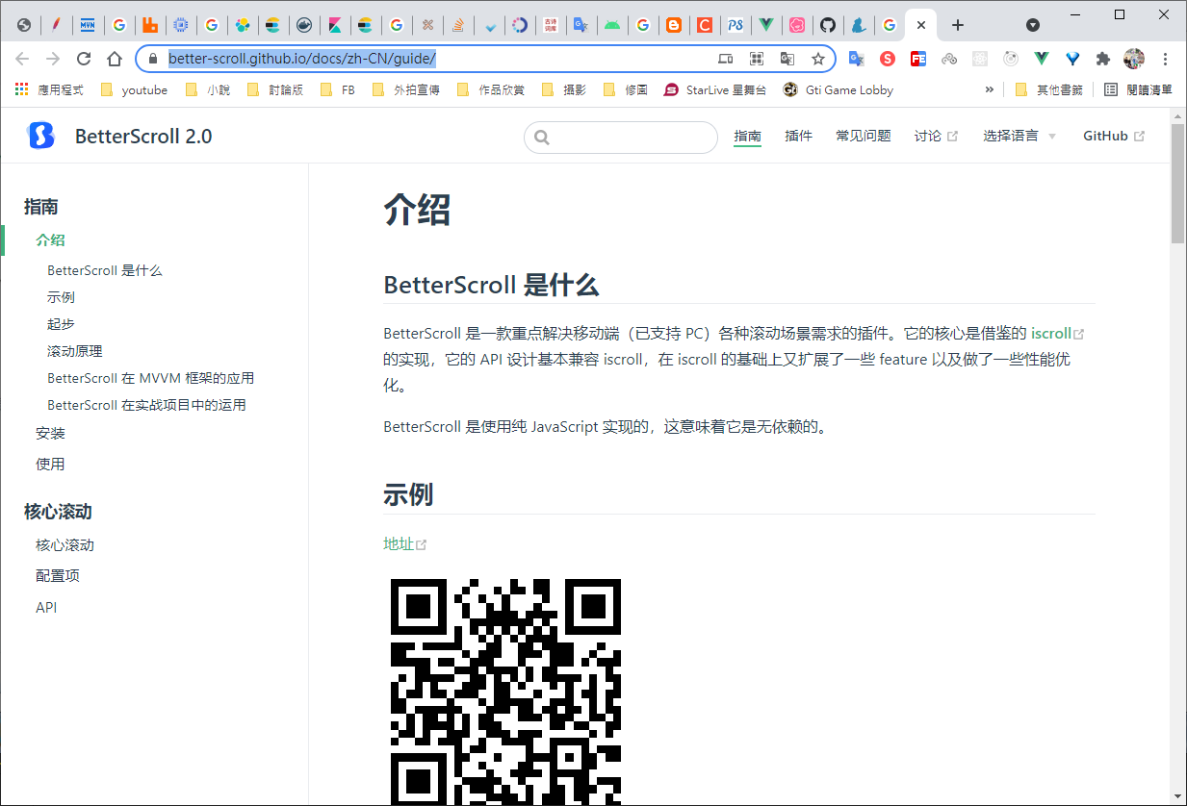The height and width of the screenshot is (806, 1187).
Task: Click the three-circles cloud extension icon
Action: (949, 59)
